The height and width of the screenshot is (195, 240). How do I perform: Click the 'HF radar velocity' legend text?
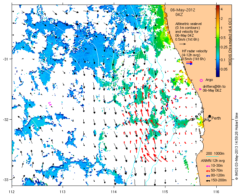[x=195, y=51]
